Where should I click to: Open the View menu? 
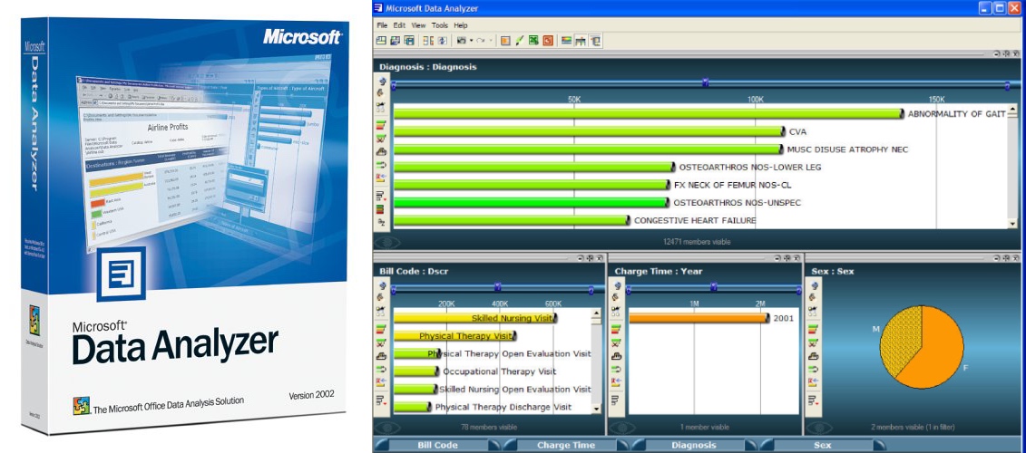point(418,25)
